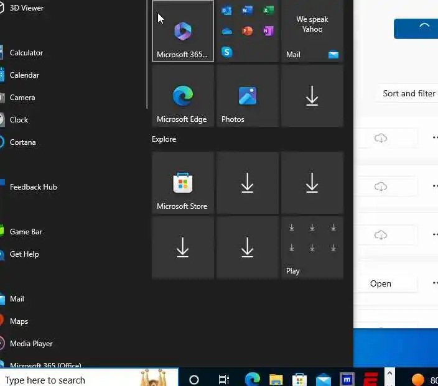Open Task View from taskbar
Screen dimensions: 438x386
coord(224,380)
